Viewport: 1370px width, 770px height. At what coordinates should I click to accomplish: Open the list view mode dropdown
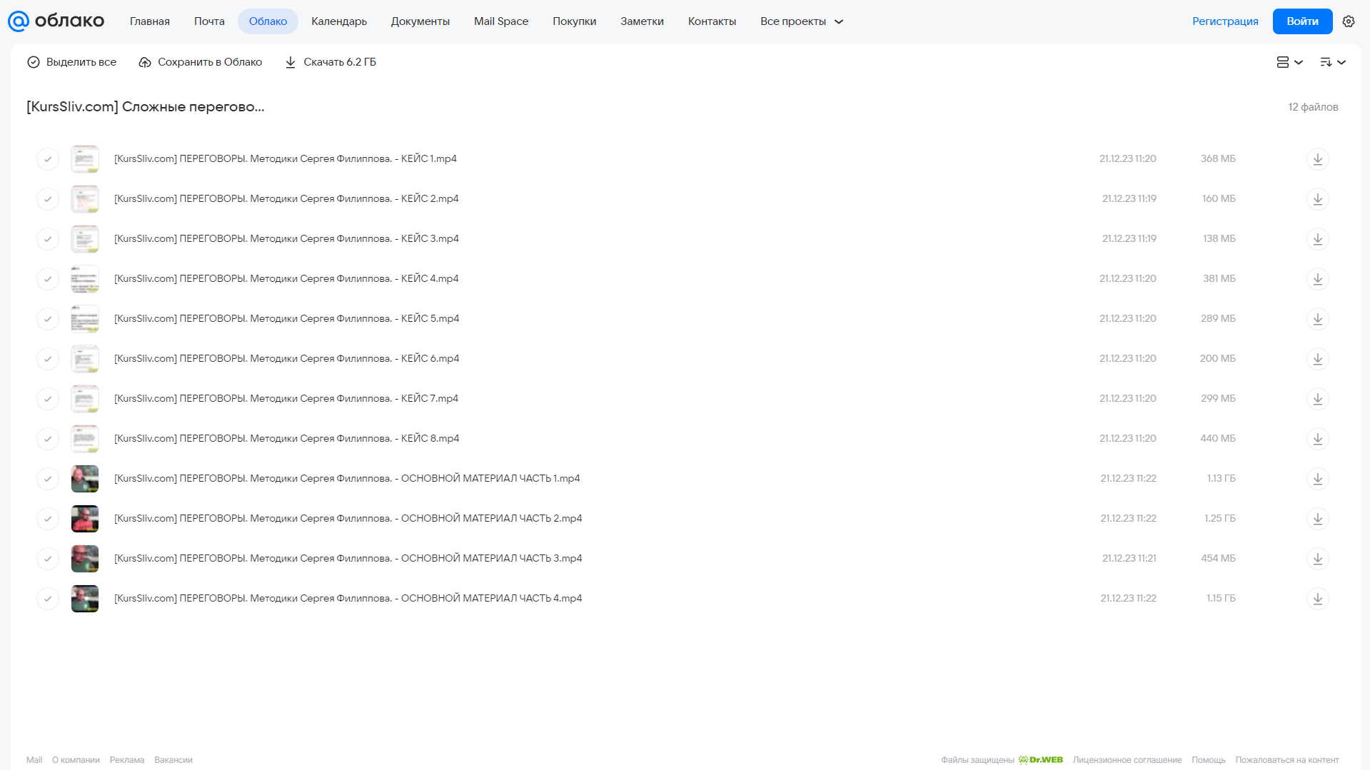tap(1289, 62)
